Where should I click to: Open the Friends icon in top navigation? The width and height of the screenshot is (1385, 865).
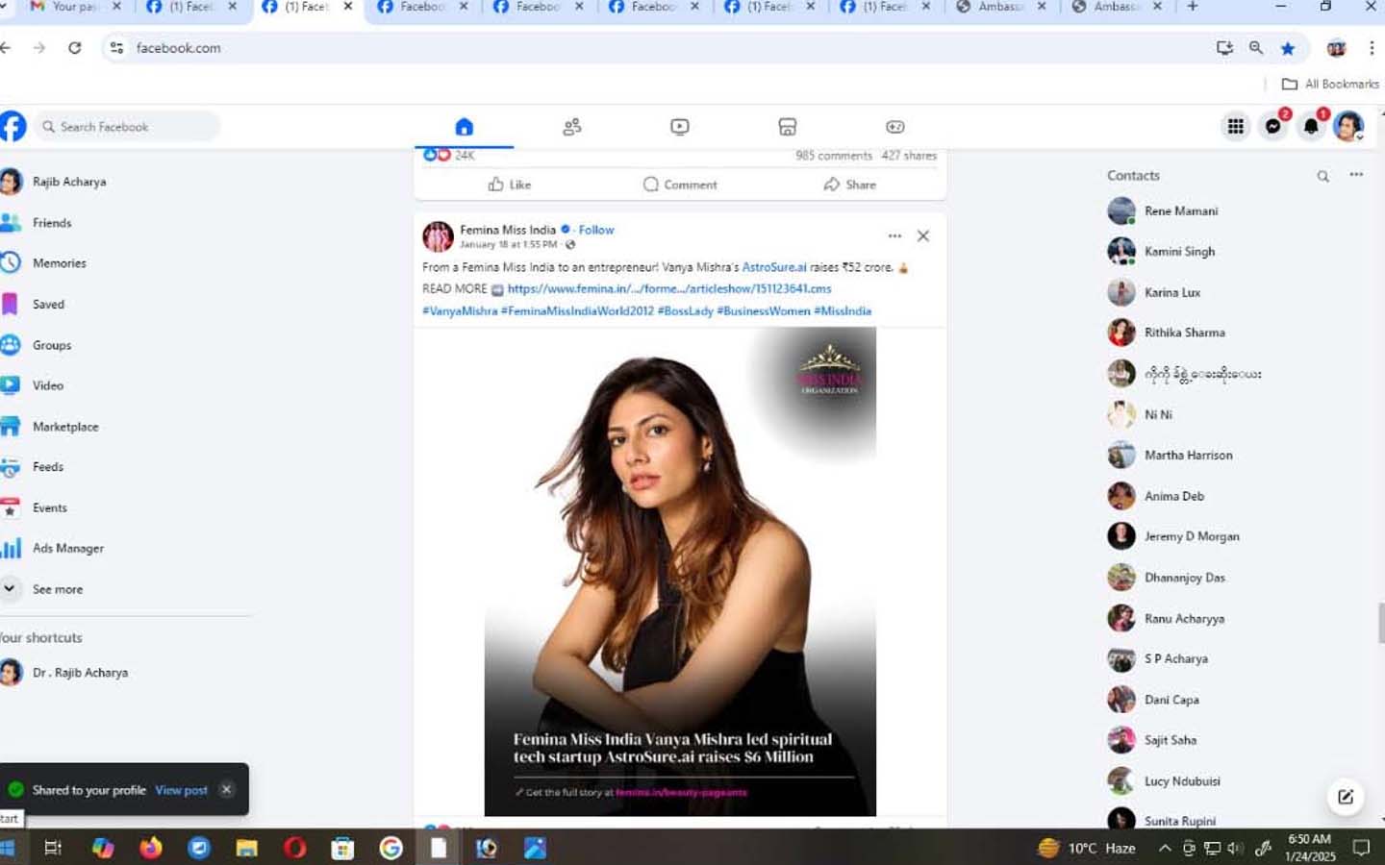click(x=572, y=127)
